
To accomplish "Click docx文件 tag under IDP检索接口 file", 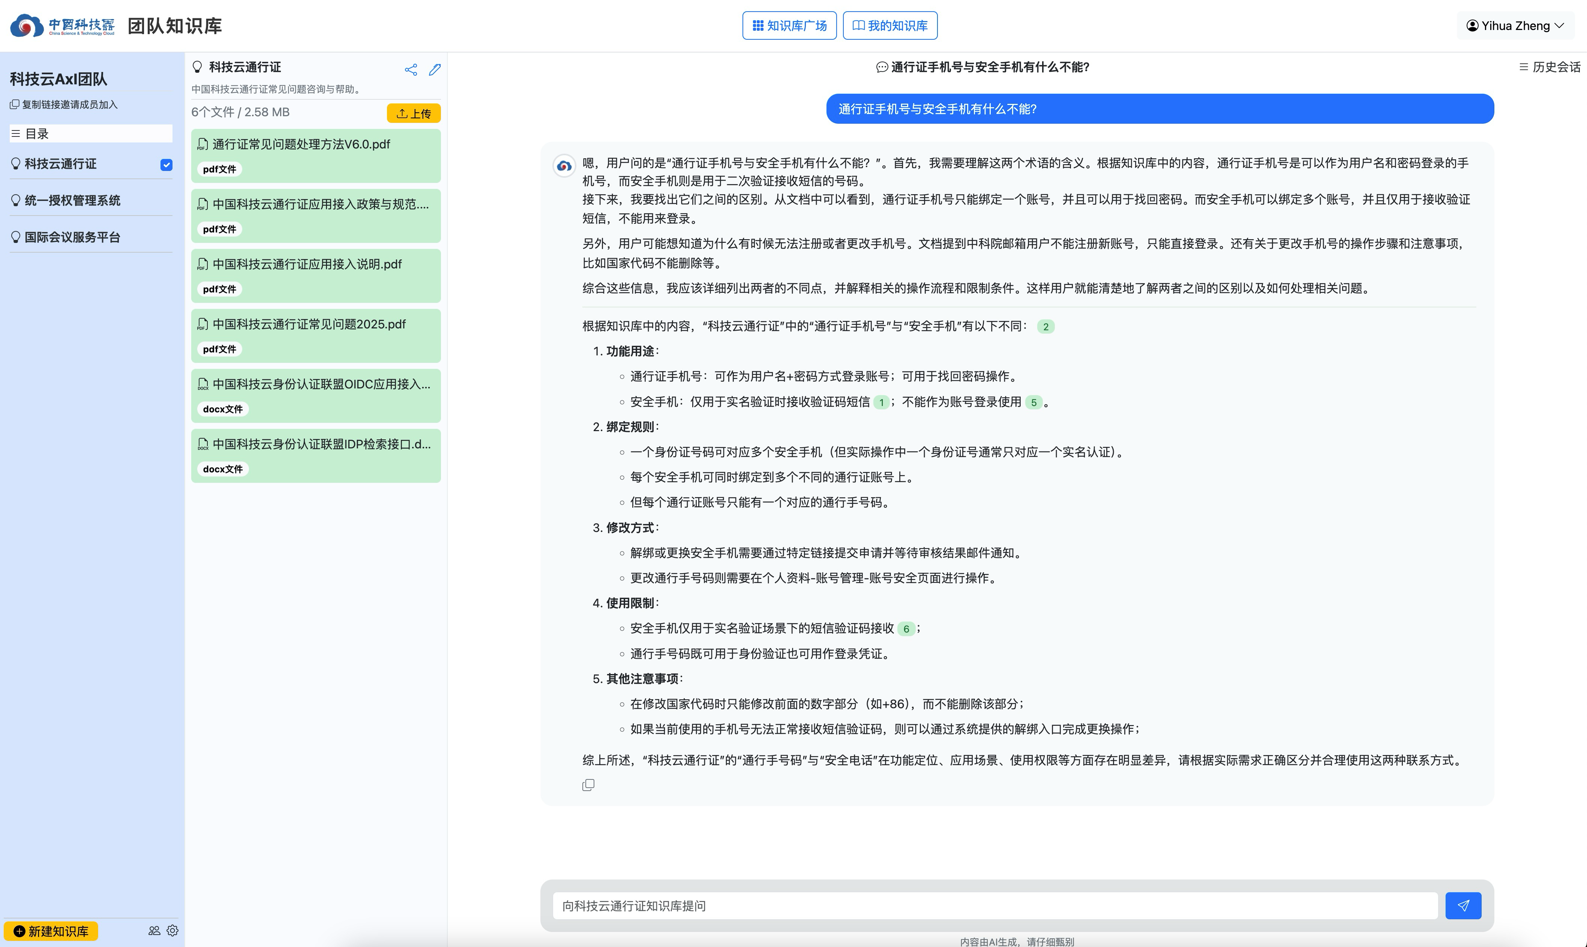I will (x=223, y=469).
